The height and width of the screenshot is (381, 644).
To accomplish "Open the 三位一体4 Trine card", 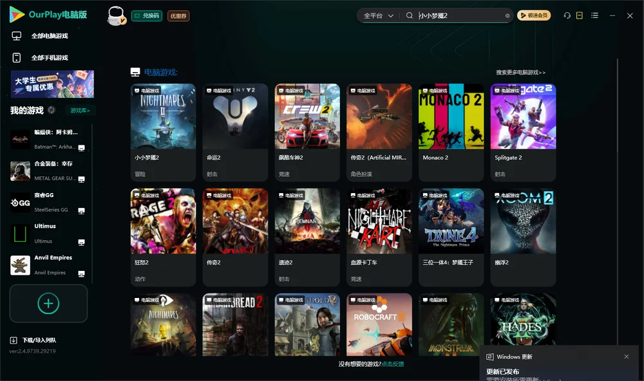I will pyautogui.click(x=451, y=237).
